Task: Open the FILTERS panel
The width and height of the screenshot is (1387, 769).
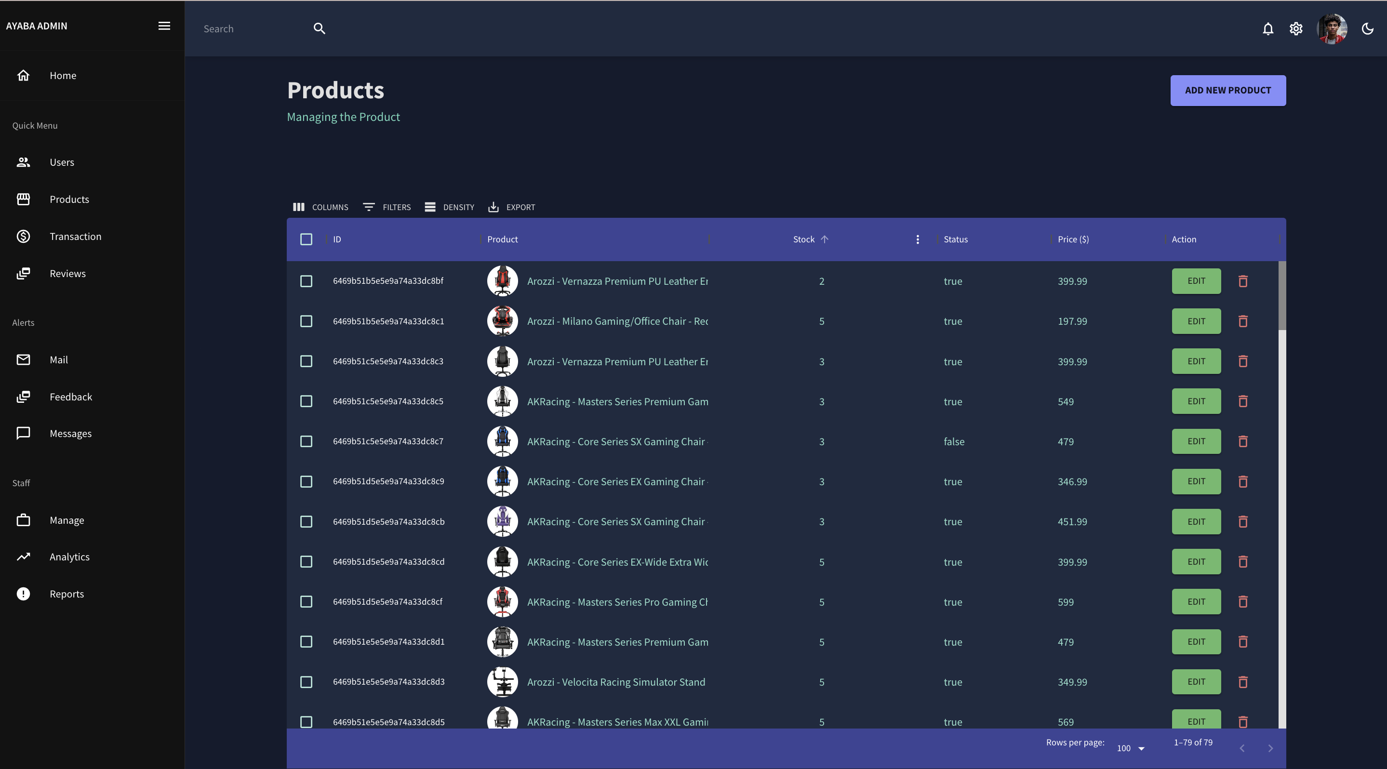Action: coord(387,207)
